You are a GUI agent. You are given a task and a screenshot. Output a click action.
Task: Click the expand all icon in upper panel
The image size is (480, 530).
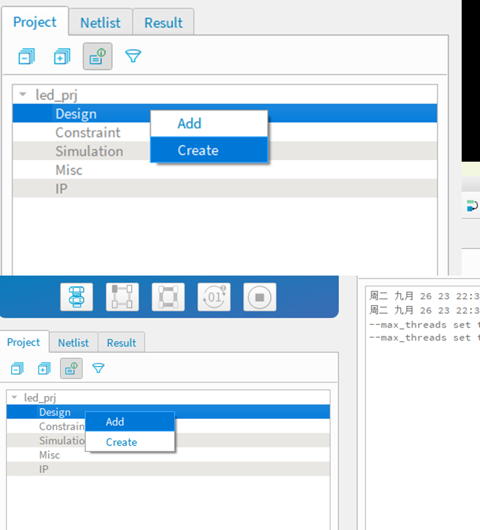pyautogui.click(x=62, y=56)
